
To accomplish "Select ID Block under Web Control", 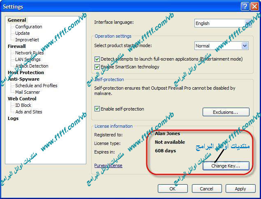I will pos(23,105).
